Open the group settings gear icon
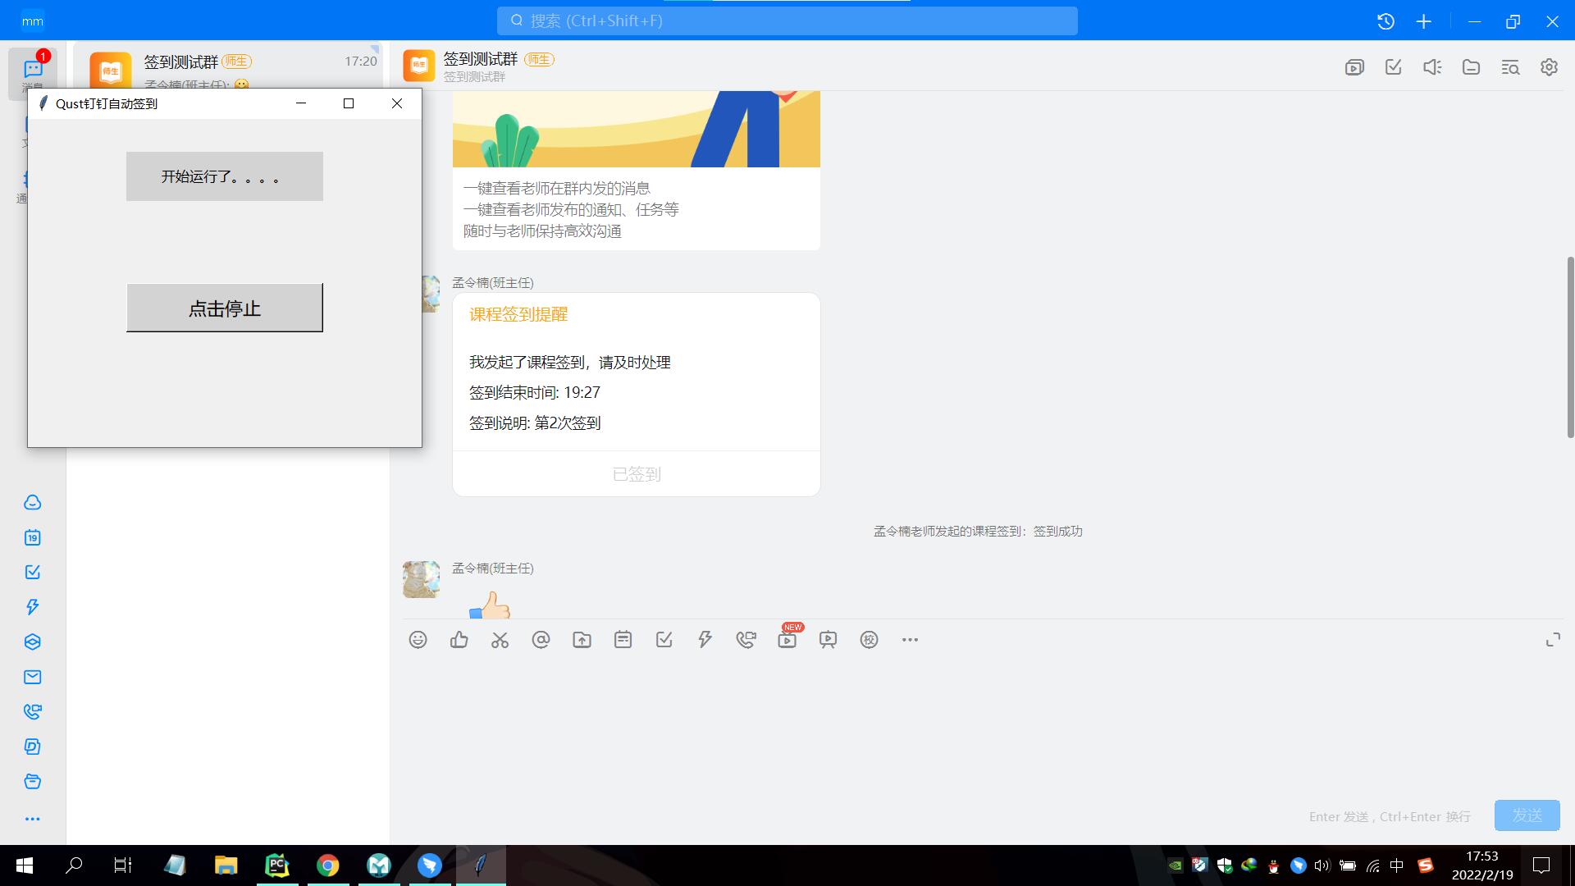This screenshot has height=886, width=1575. 1549,67
